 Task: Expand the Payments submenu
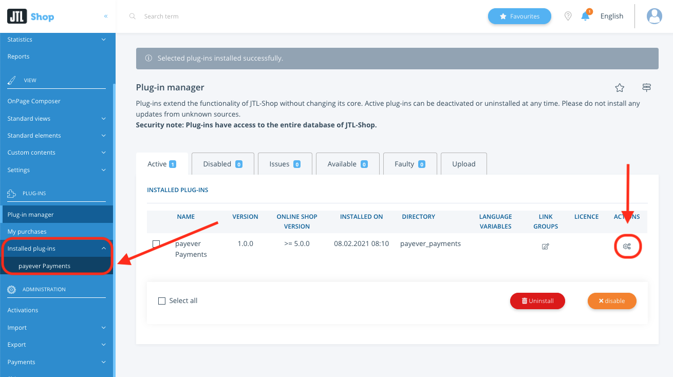57,362
